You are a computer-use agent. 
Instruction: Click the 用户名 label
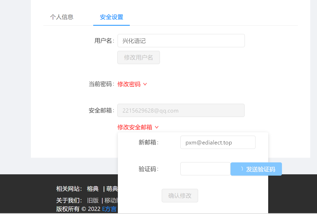coord(104,41)
